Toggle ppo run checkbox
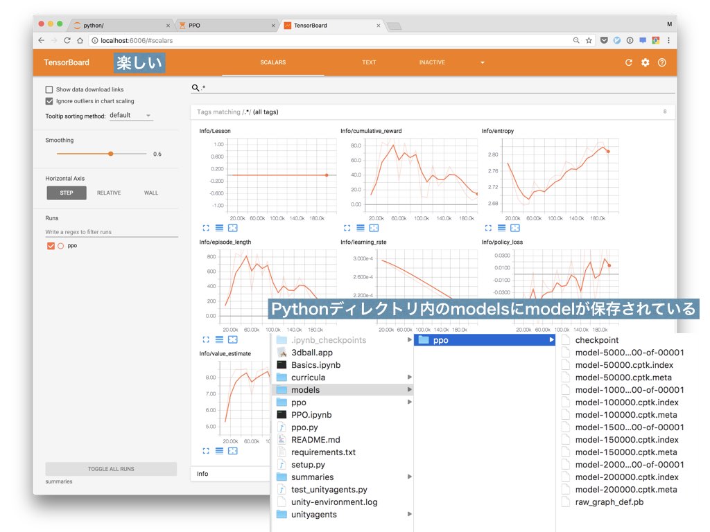 [51, 246]
